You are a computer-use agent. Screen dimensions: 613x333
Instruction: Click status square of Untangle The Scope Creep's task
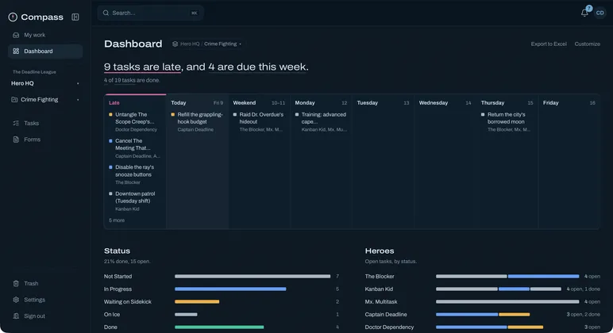pyautogui.click(x=110, y=114)
